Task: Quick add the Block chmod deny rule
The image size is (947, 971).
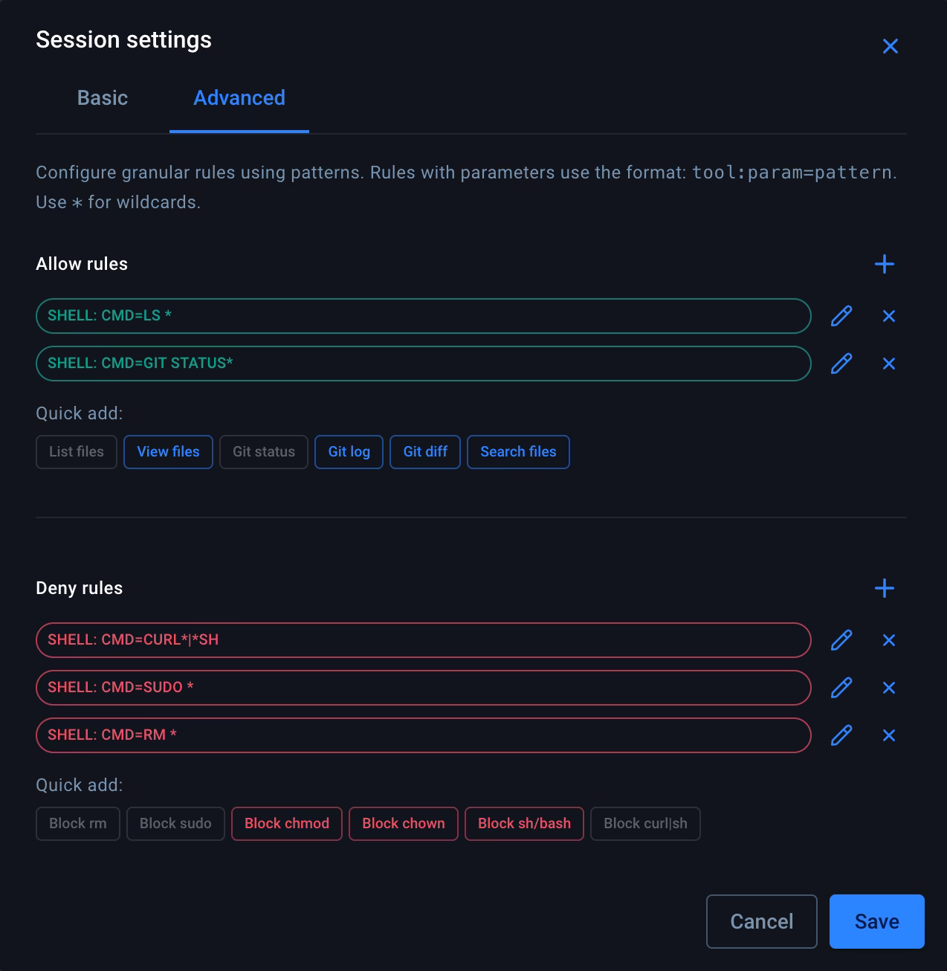Action: 286,823
